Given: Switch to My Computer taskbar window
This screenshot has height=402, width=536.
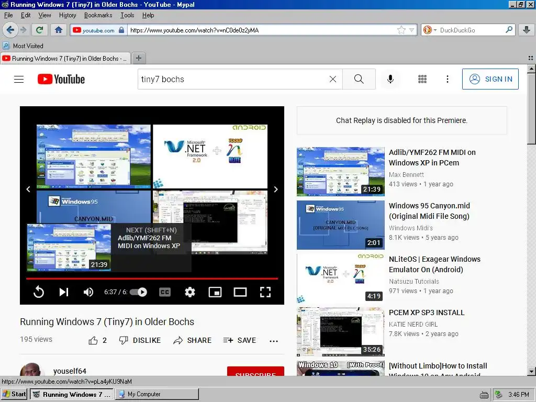Looking at the screenshot, I should point(157,394).
